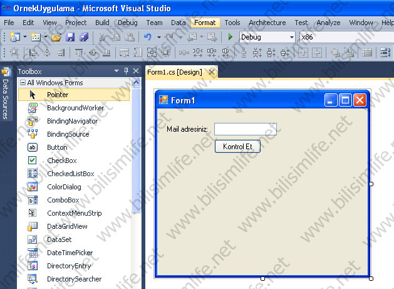Click the Align Bottoms layout icon
The width and height of the screenshot is (394, 289).
(x=106, y=53)
